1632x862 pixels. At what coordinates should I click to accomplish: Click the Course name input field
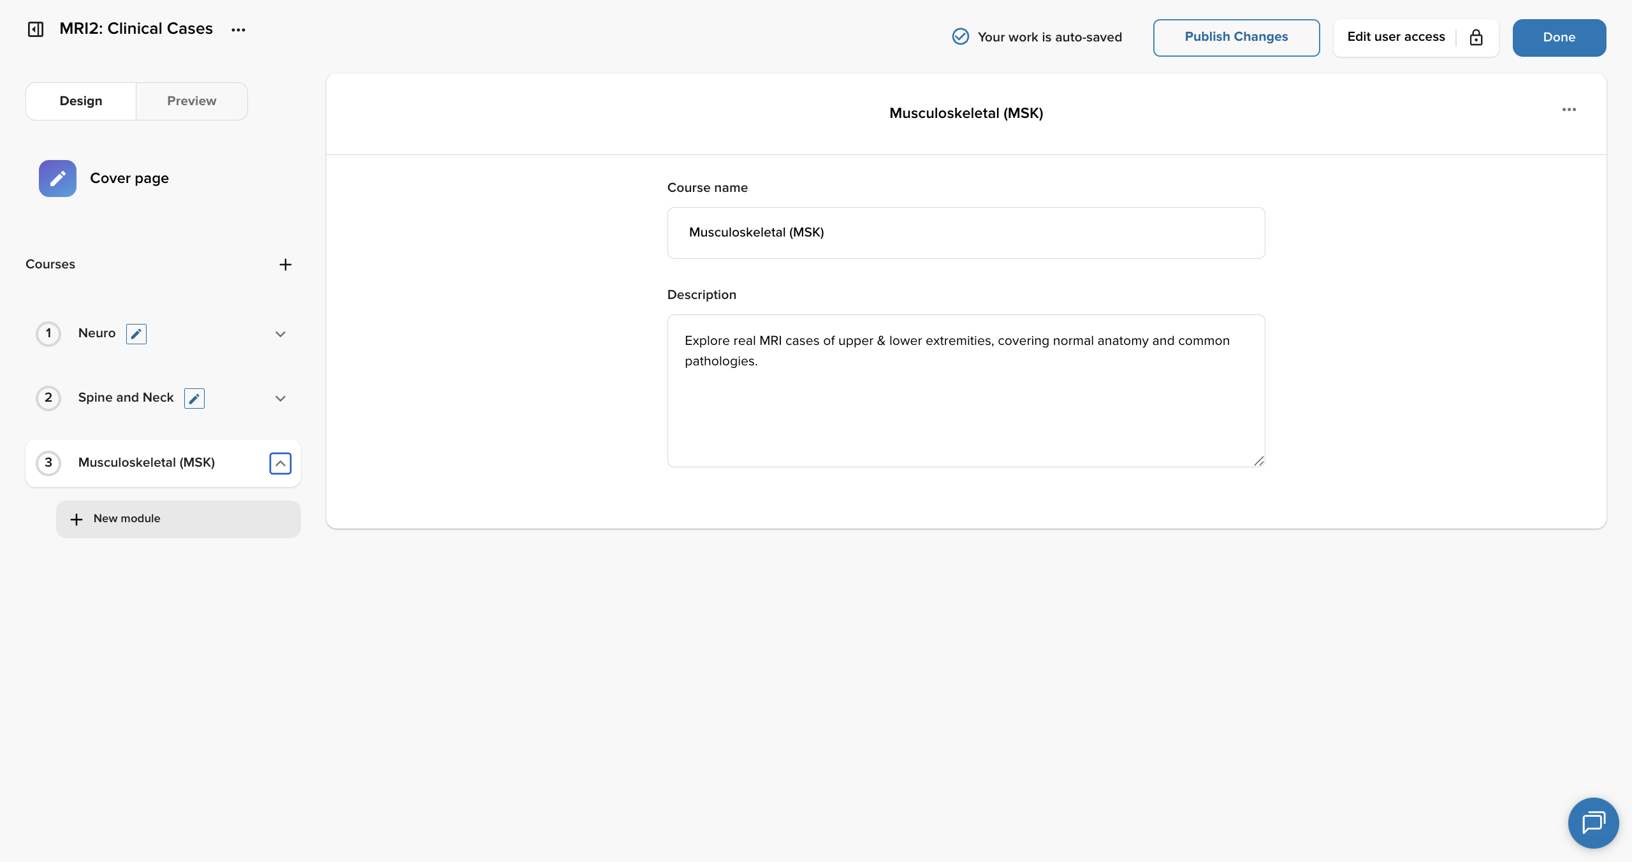(966, 233)
